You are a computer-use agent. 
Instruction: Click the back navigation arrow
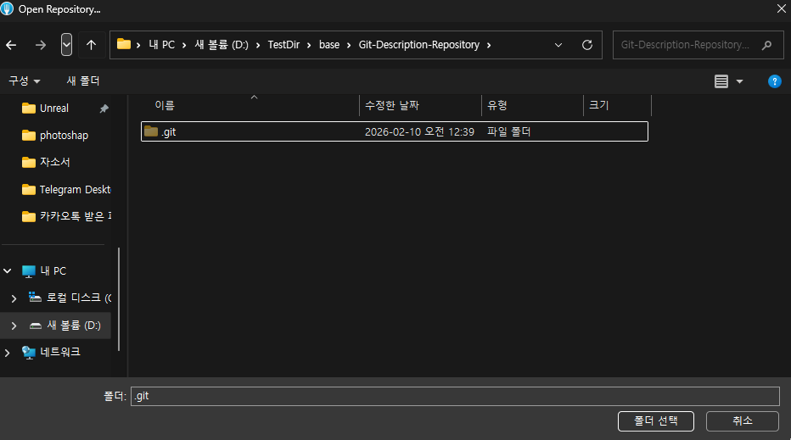click(x=11, y=45)
